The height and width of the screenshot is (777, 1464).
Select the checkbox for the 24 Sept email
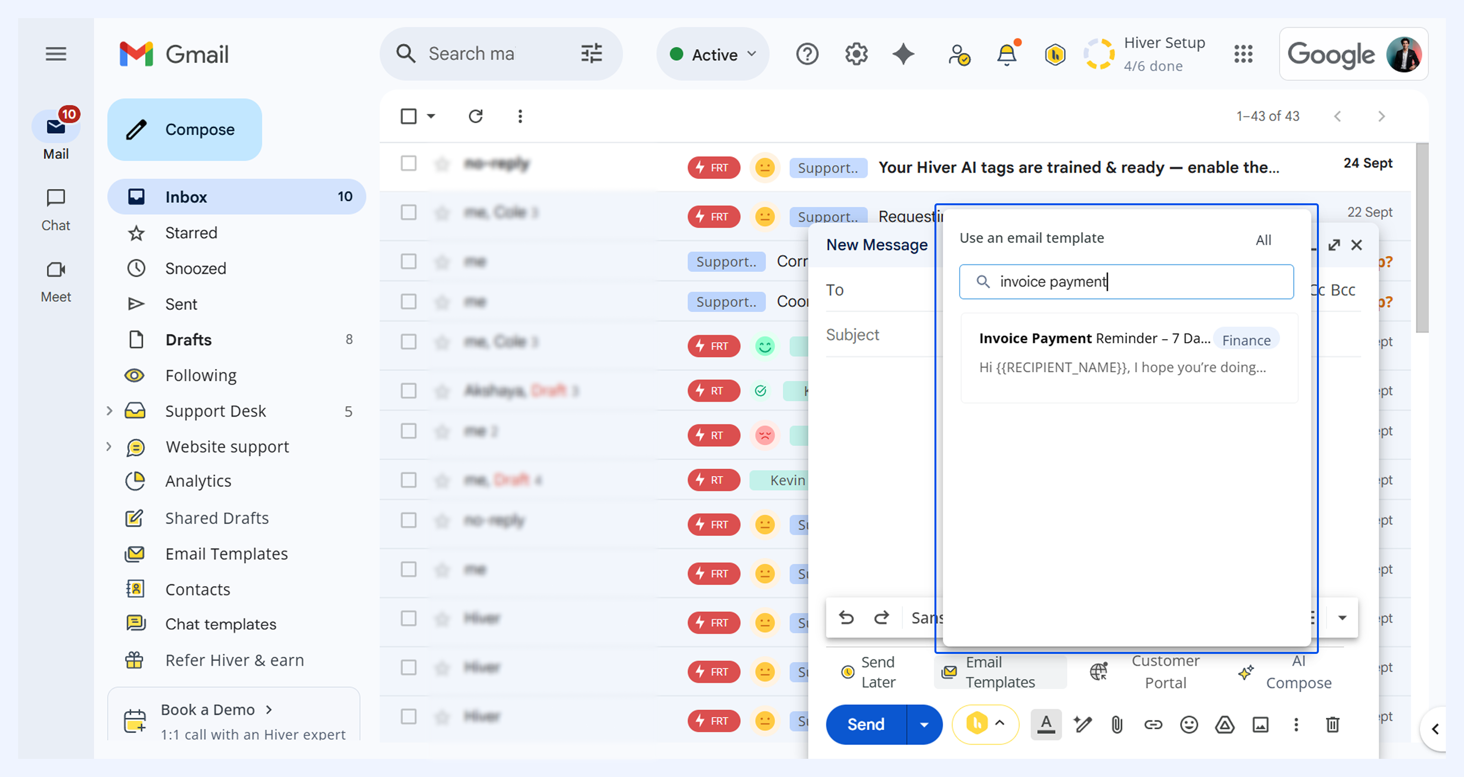(x=409, y=164)
